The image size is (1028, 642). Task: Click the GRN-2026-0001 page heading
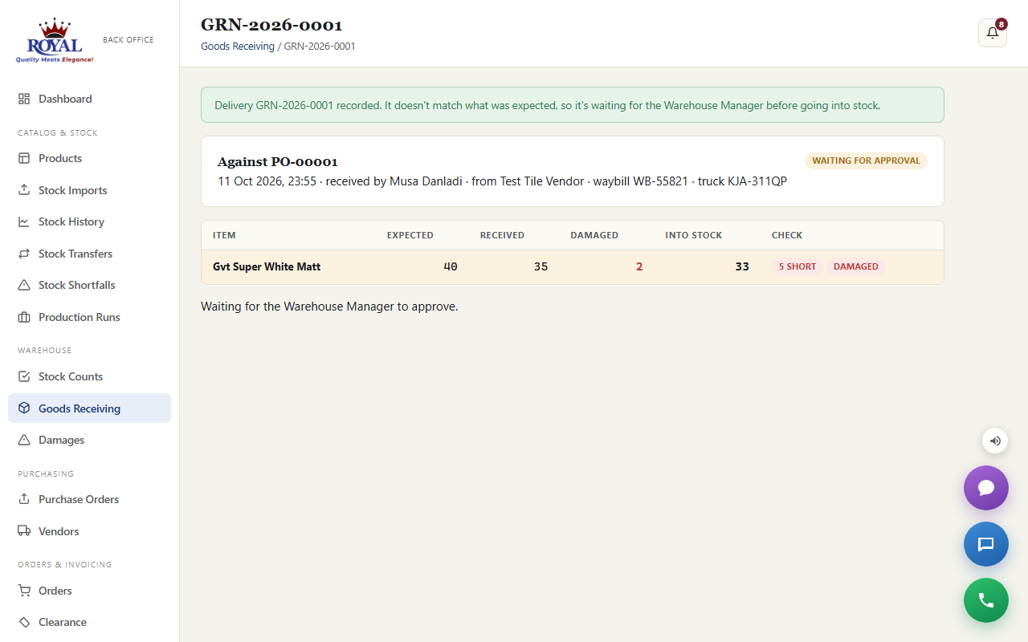271,25
